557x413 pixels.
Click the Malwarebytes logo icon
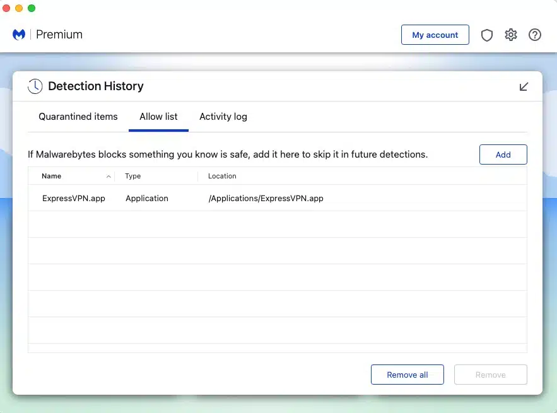pos(19,35)
